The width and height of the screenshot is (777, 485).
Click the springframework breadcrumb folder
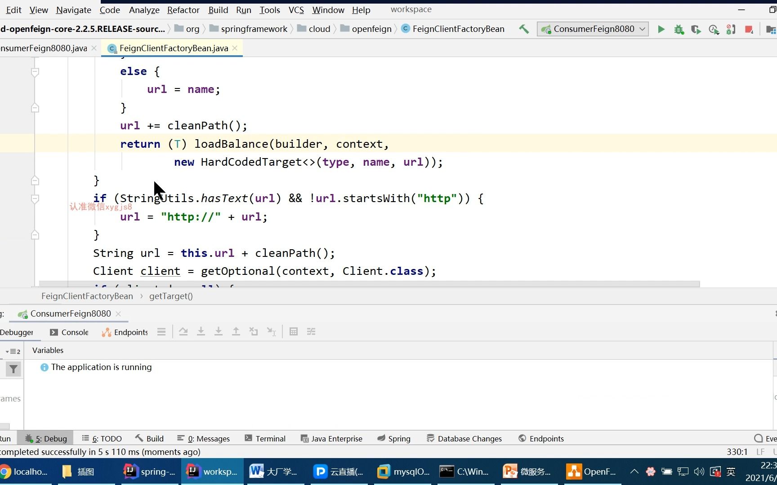point(248,29)
